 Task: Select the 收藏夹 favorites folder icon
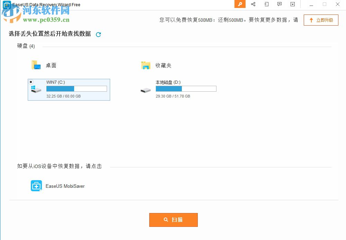click(x=145, y=64)
